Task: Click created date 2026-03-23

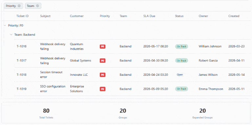Action: click(236, 46)
